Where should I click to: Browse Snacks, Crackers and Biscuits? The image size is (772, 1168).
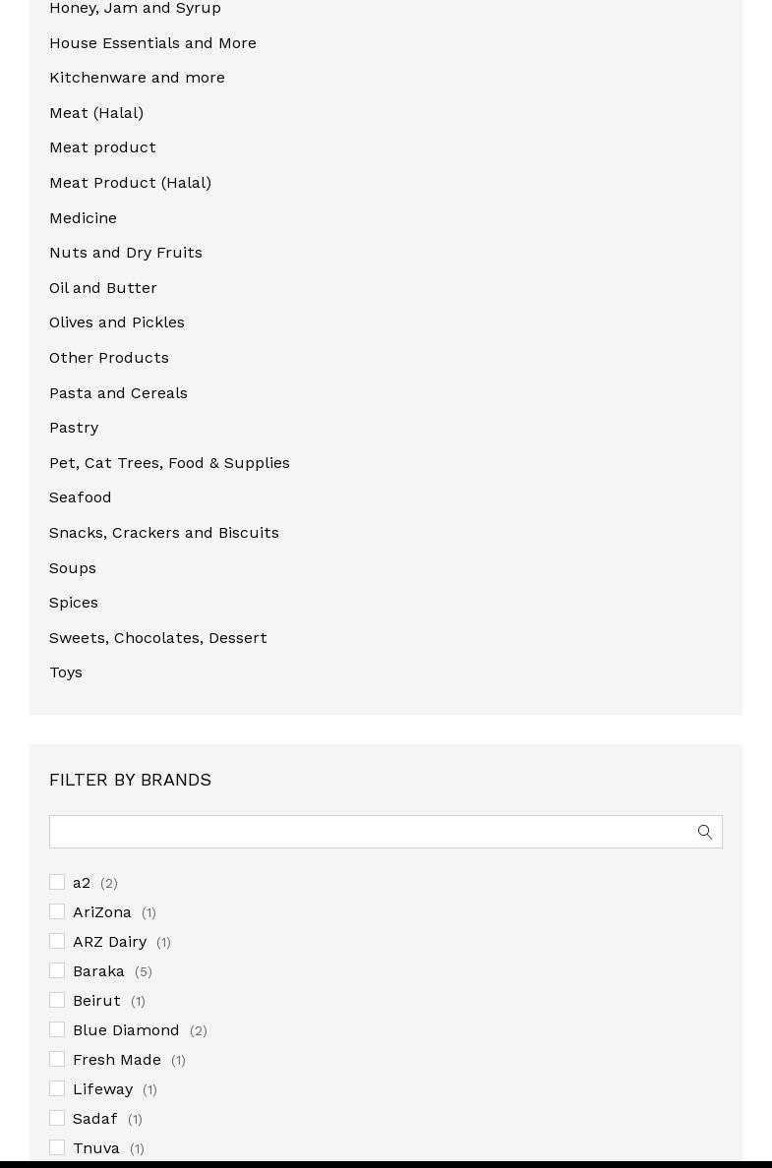tap(164, 533)
